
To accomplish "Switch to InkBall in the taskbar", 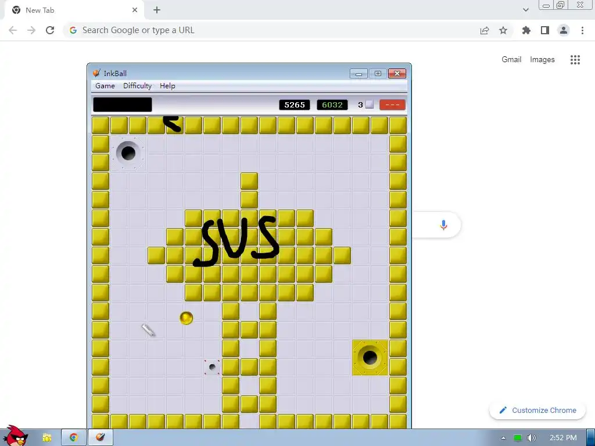I will click(101, 438).
